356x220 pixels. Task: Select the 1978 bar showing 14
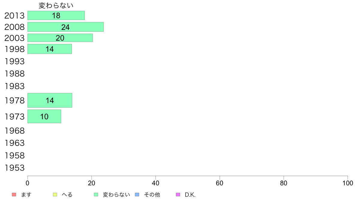(50, 100)
